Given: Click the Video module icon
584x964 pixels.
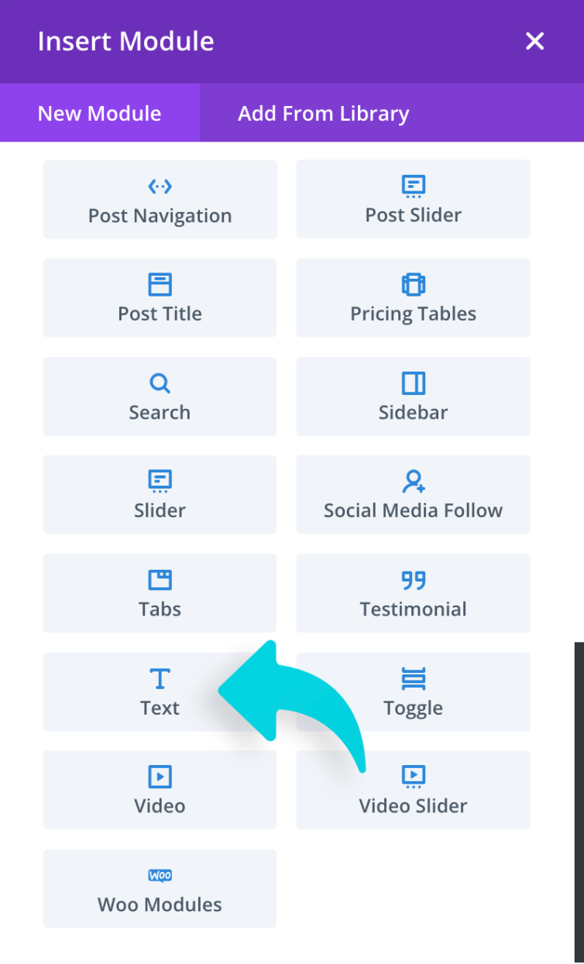Looking at the screenshot, I should (160, 776).
